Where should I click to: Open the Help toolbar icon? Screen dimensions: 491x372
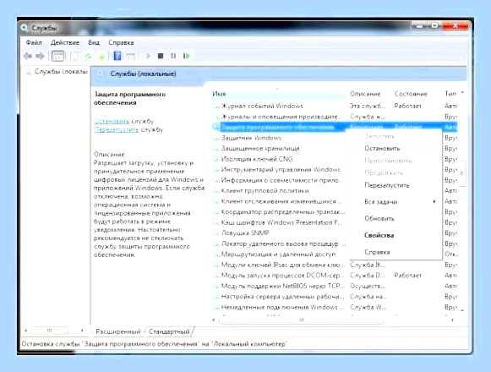click(x=117, y=56)
